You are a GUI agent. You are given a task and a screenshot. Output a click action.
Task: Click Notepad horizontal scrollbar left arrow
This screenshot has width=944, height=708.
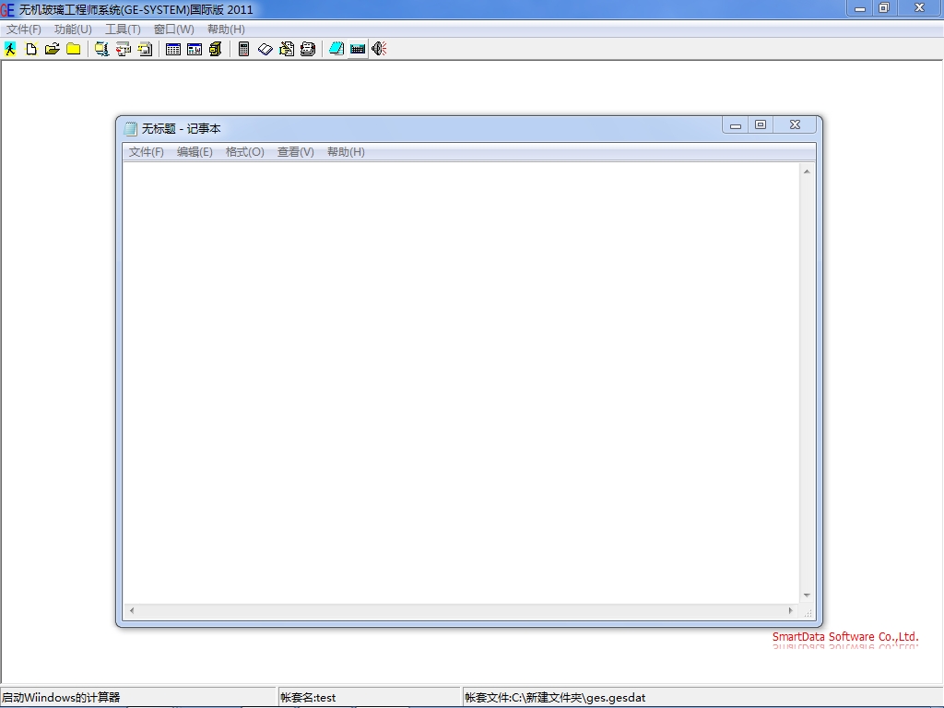132,610
